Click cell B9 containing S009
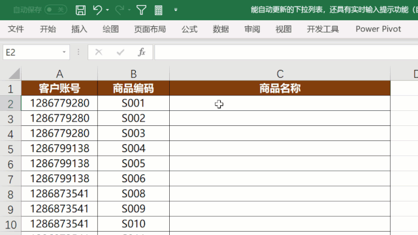 coord(133,209)
